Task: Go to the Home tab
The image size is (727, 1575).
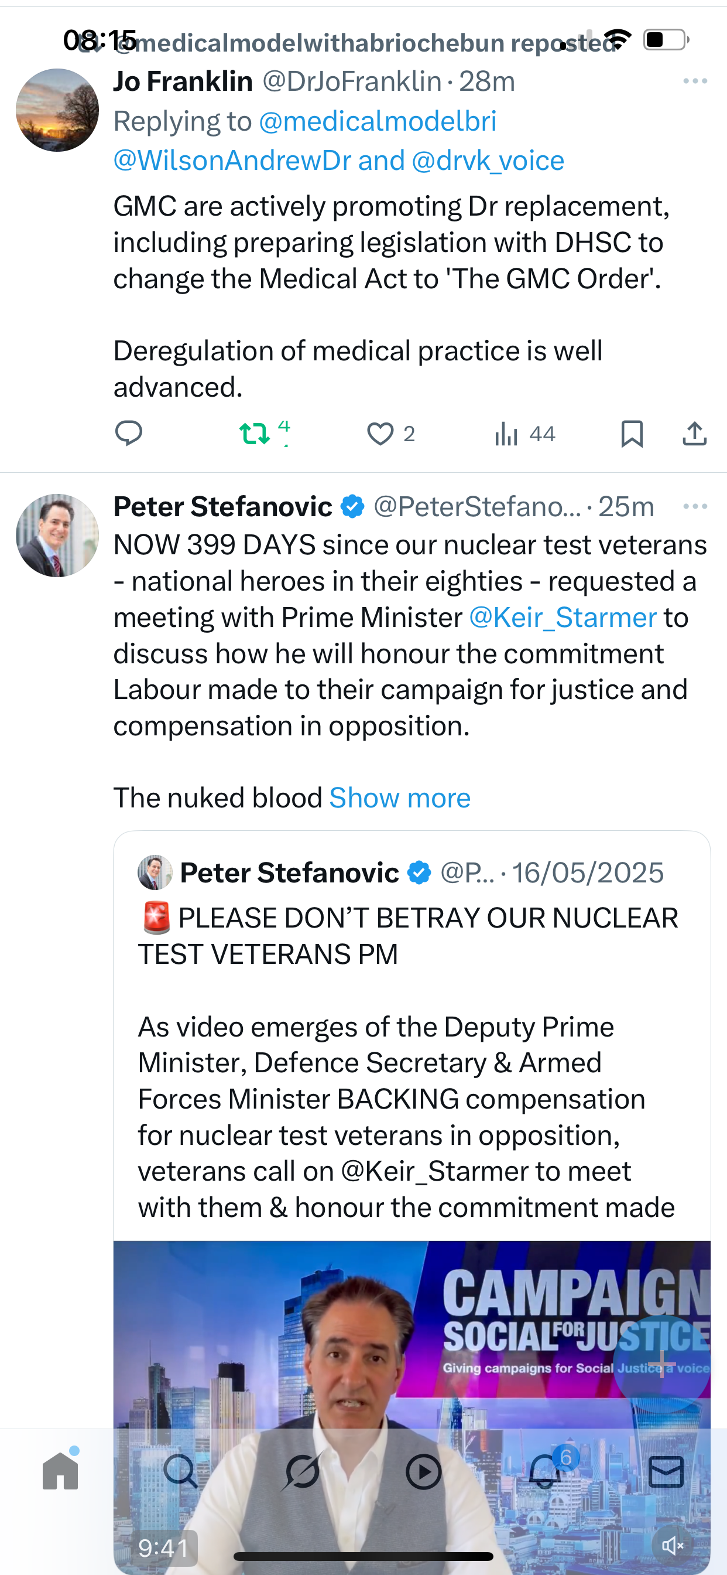Action: 60,1471
